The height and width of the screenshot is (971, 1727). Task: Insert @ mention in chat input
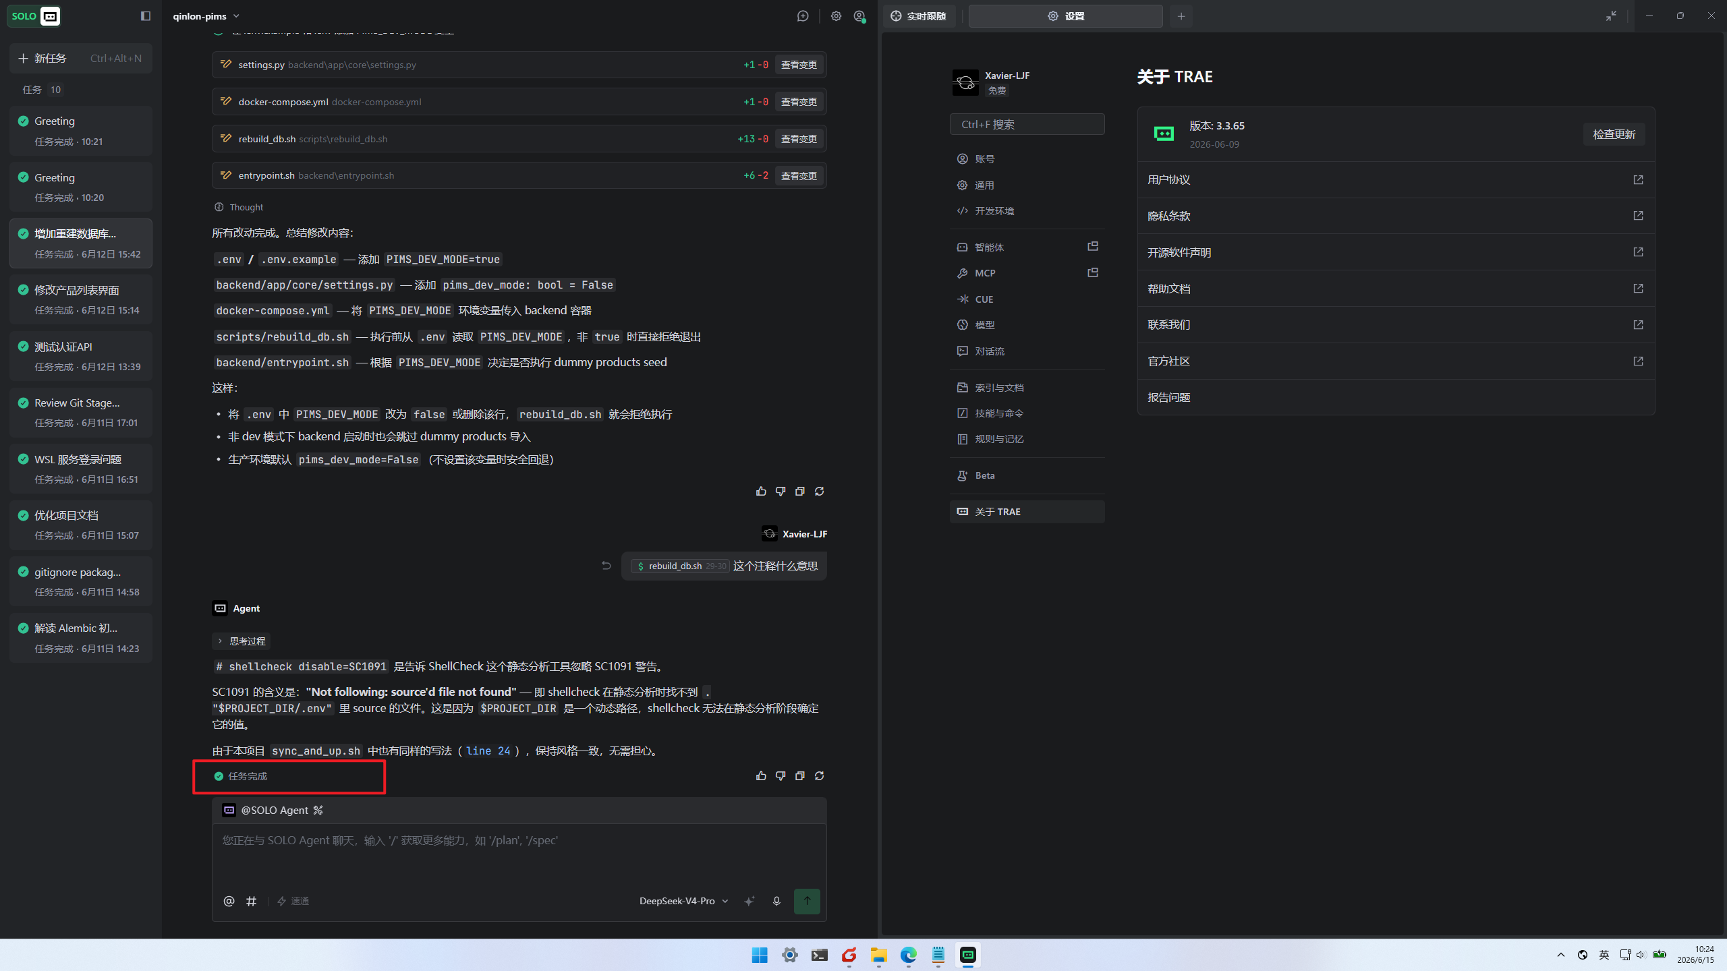pyautogui.click(x=229, y=901)
